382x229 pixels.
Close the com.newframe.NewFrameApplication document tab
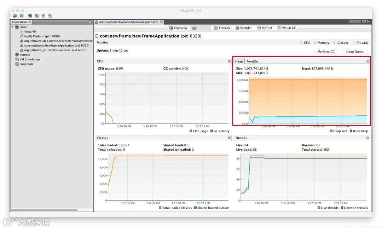tap(161, 22)
